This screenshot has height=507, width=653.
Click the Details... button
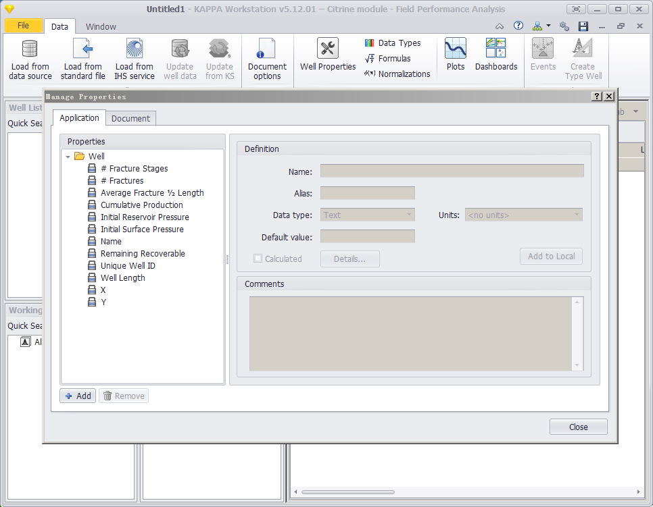350,259
